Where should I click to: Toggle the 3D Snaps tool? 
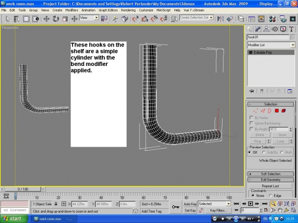tap(135, 19)
